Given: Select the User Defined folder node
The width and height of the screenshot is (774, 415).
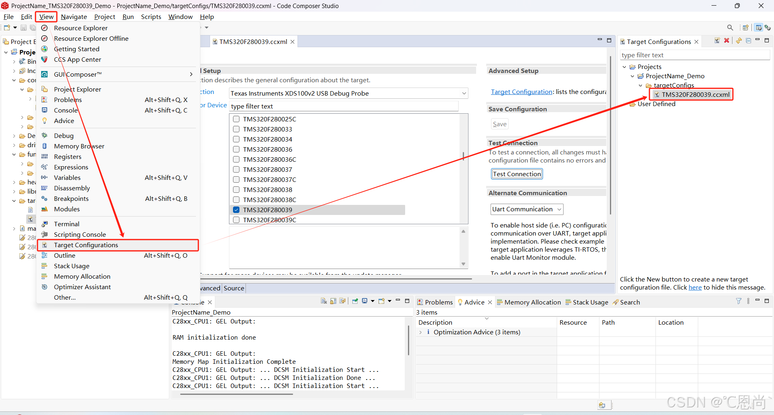Looking at the screenshot, I should (x=652, y=104).
